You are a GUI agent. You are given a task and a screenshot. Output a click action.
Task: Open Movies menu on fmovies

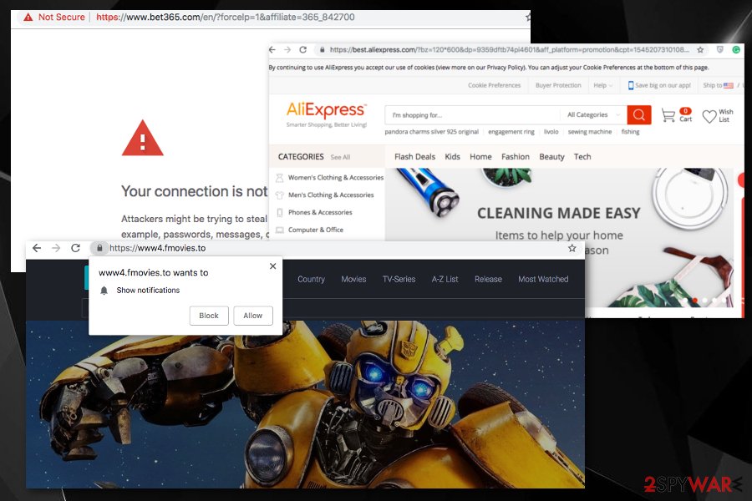click(x=353, y=279)
